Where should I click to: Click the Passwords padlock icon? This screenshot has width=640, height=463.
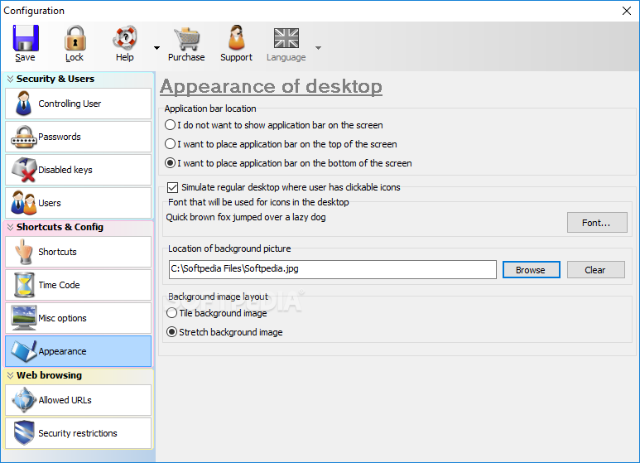[x=23, y=137]
